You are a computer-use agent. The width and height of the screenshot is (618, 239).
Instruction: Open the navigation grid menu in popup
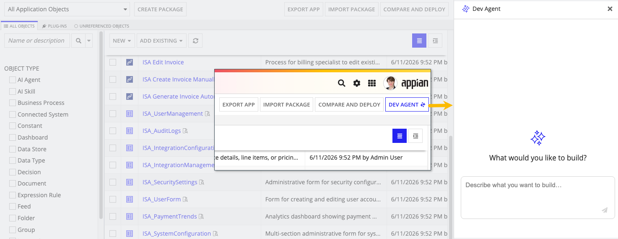pyautogui.click(x=372, y=83)
